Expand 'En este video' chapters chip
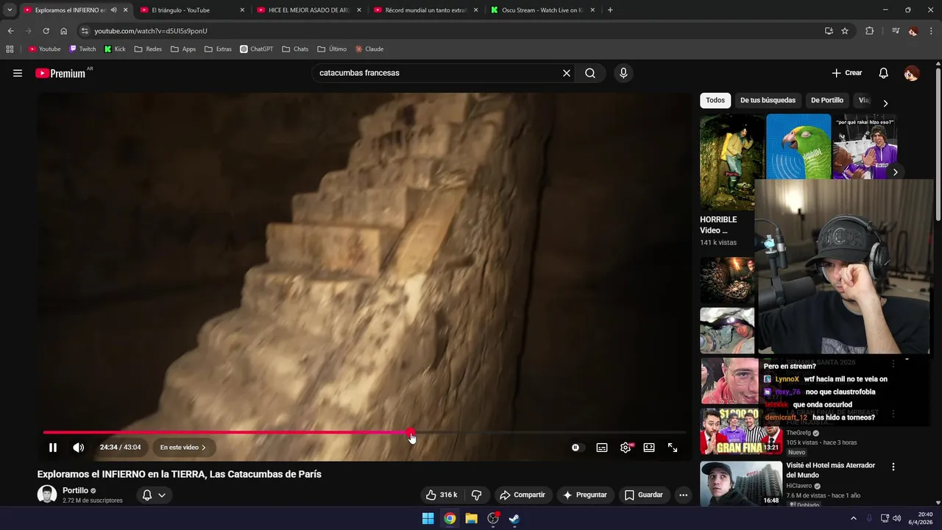 (x=183, y=448)
